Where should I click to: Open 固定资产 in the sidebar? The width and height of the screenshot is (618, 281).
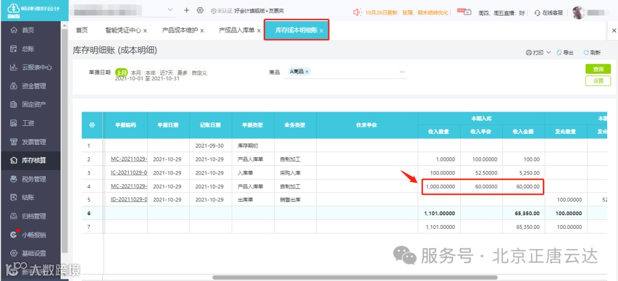point(34,104)
